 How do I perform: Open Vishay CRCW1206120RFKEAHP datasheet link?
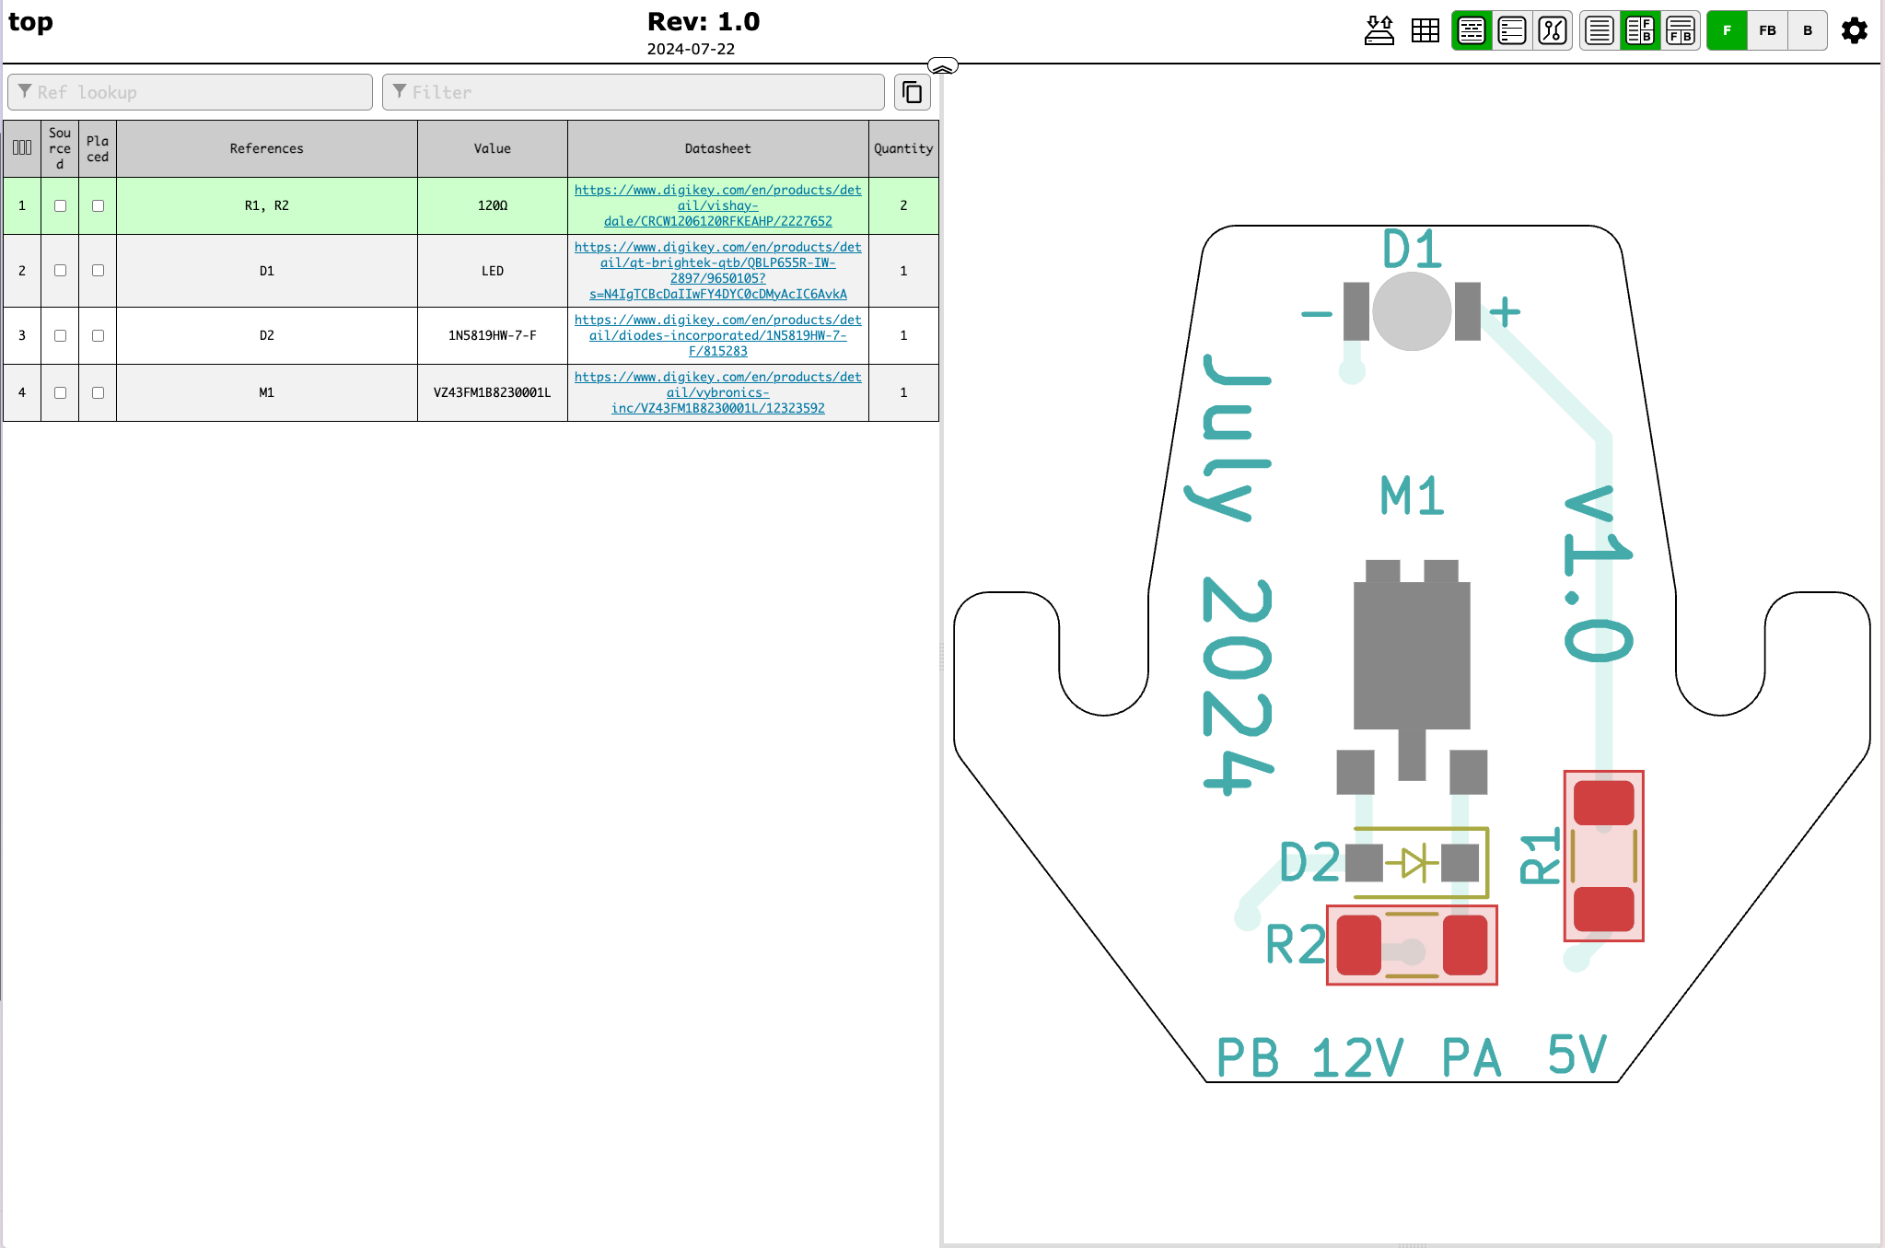[718, 205]
